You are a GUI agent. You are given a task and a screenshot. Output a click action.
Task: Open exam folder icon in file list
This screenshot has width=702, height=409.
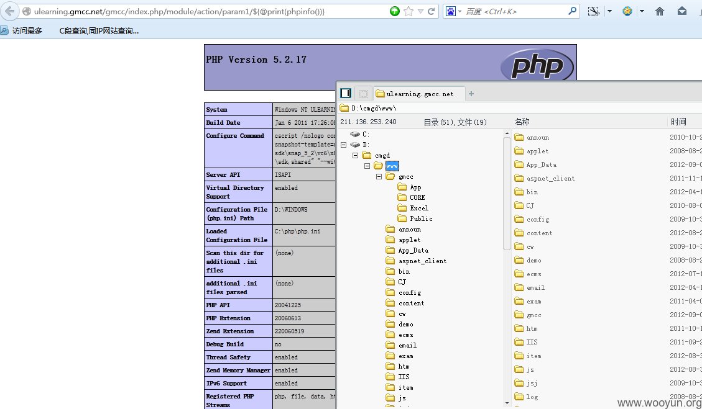pyautogui.click(x=519, y=301)
